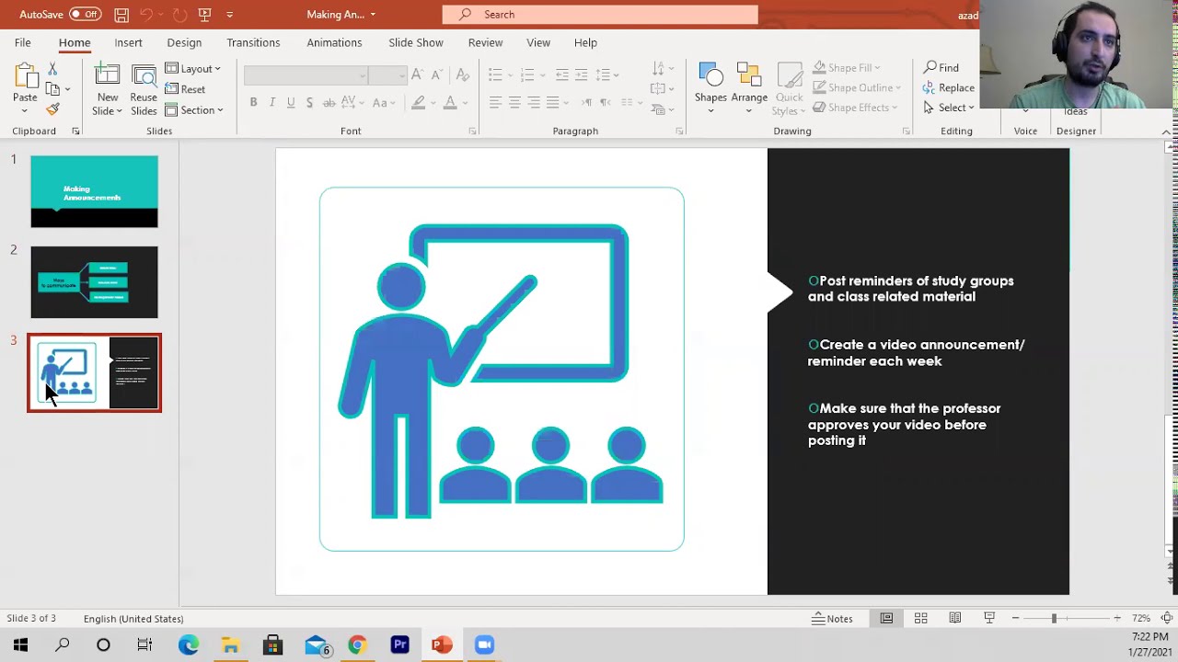The image size is (1178, 662).
Task: Switch to the Slide Show tab
Action: (x=415, y=42)
